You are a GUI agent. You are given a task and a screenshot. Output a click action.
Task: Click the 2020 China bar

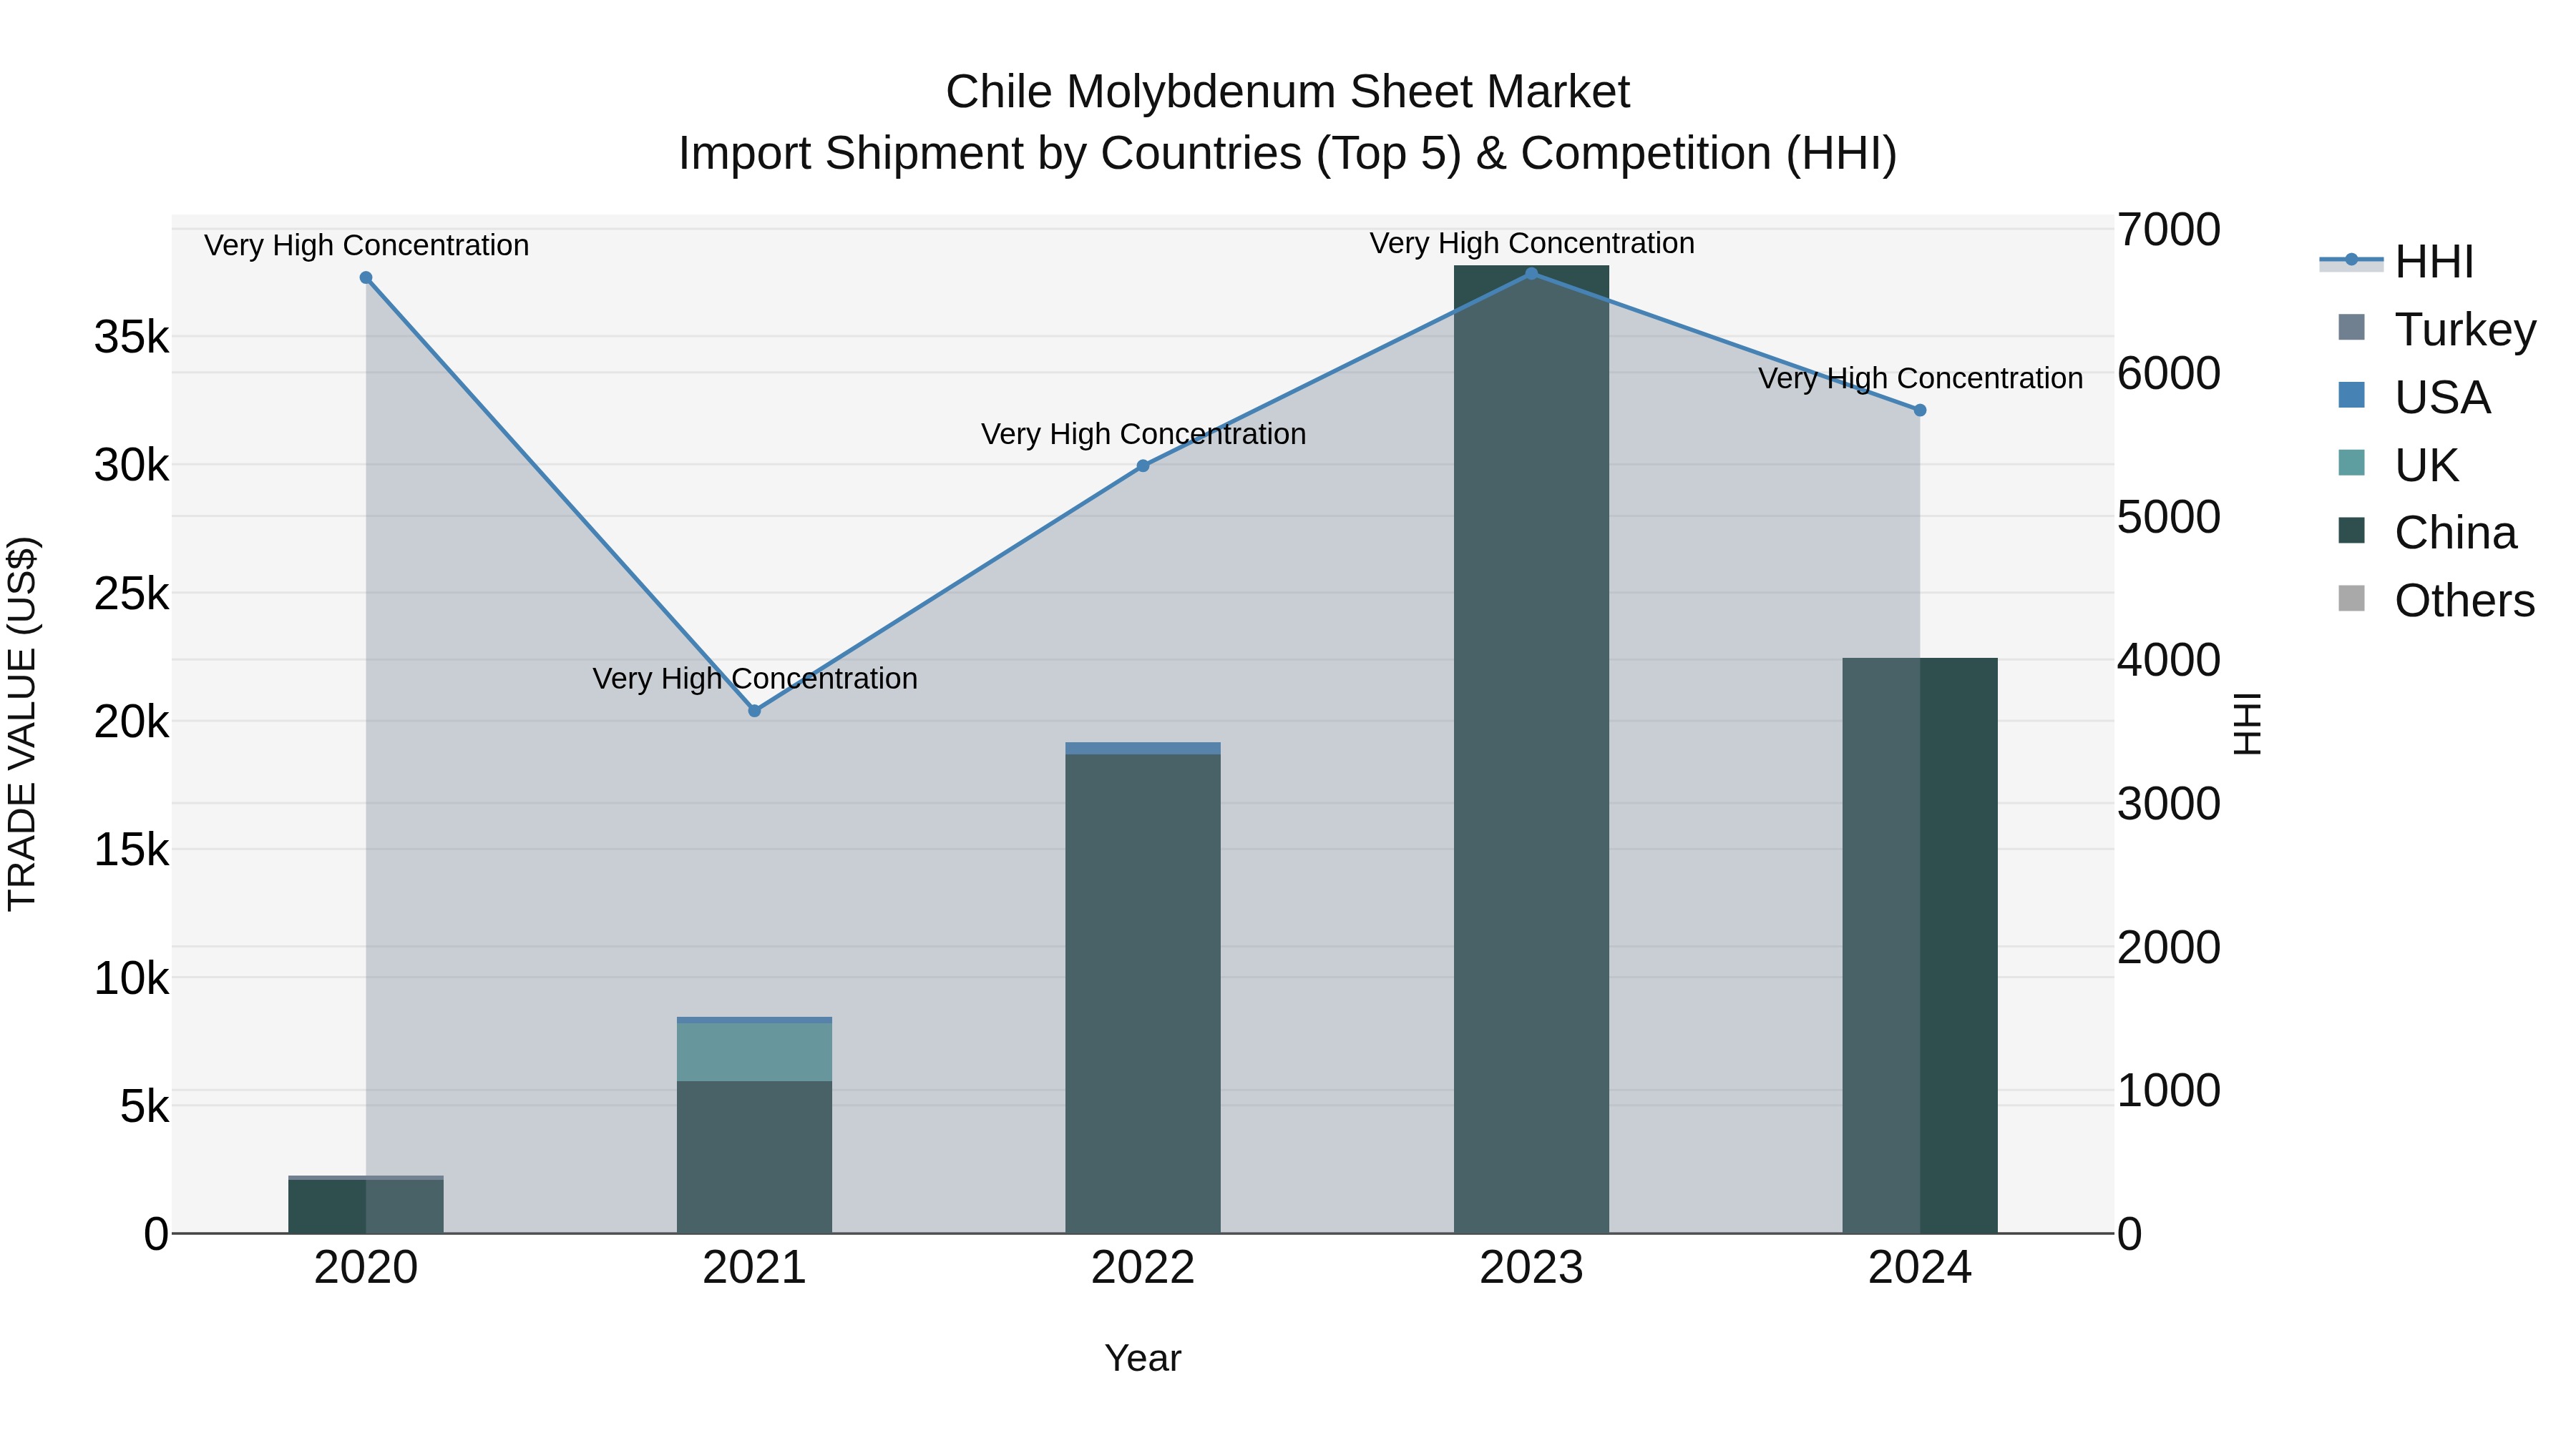point(366,1207)
